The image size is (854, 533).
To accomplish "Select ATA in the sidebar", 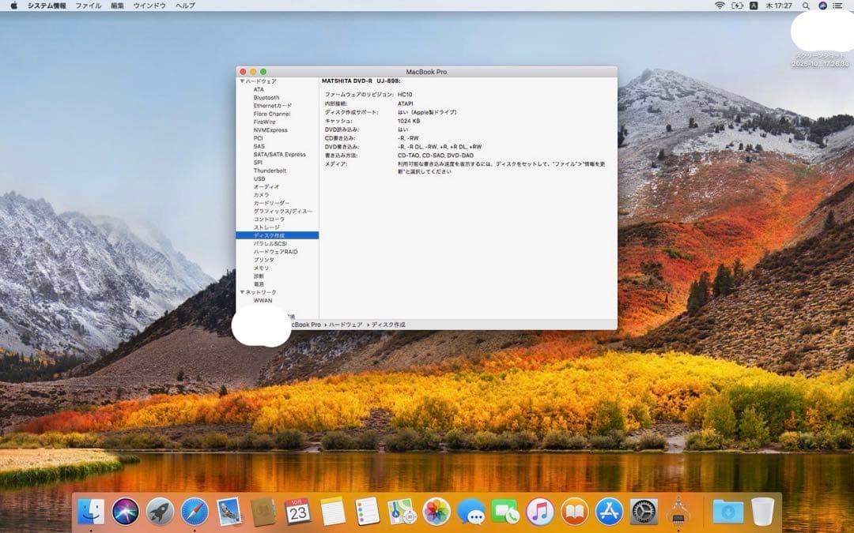I will coord(259,90).
